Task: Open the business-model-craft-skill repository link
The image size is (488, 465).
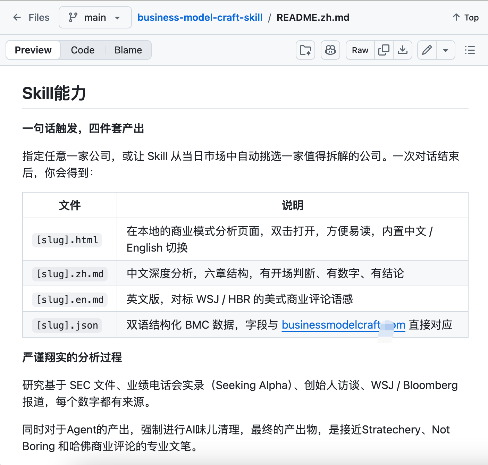Action: pyautogui.click(x=200, y=17)
